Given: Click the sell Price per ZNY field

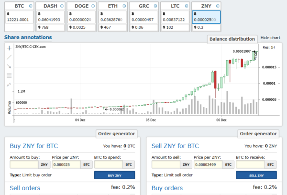Looking at the screenshot, I should tap(208, 164).
